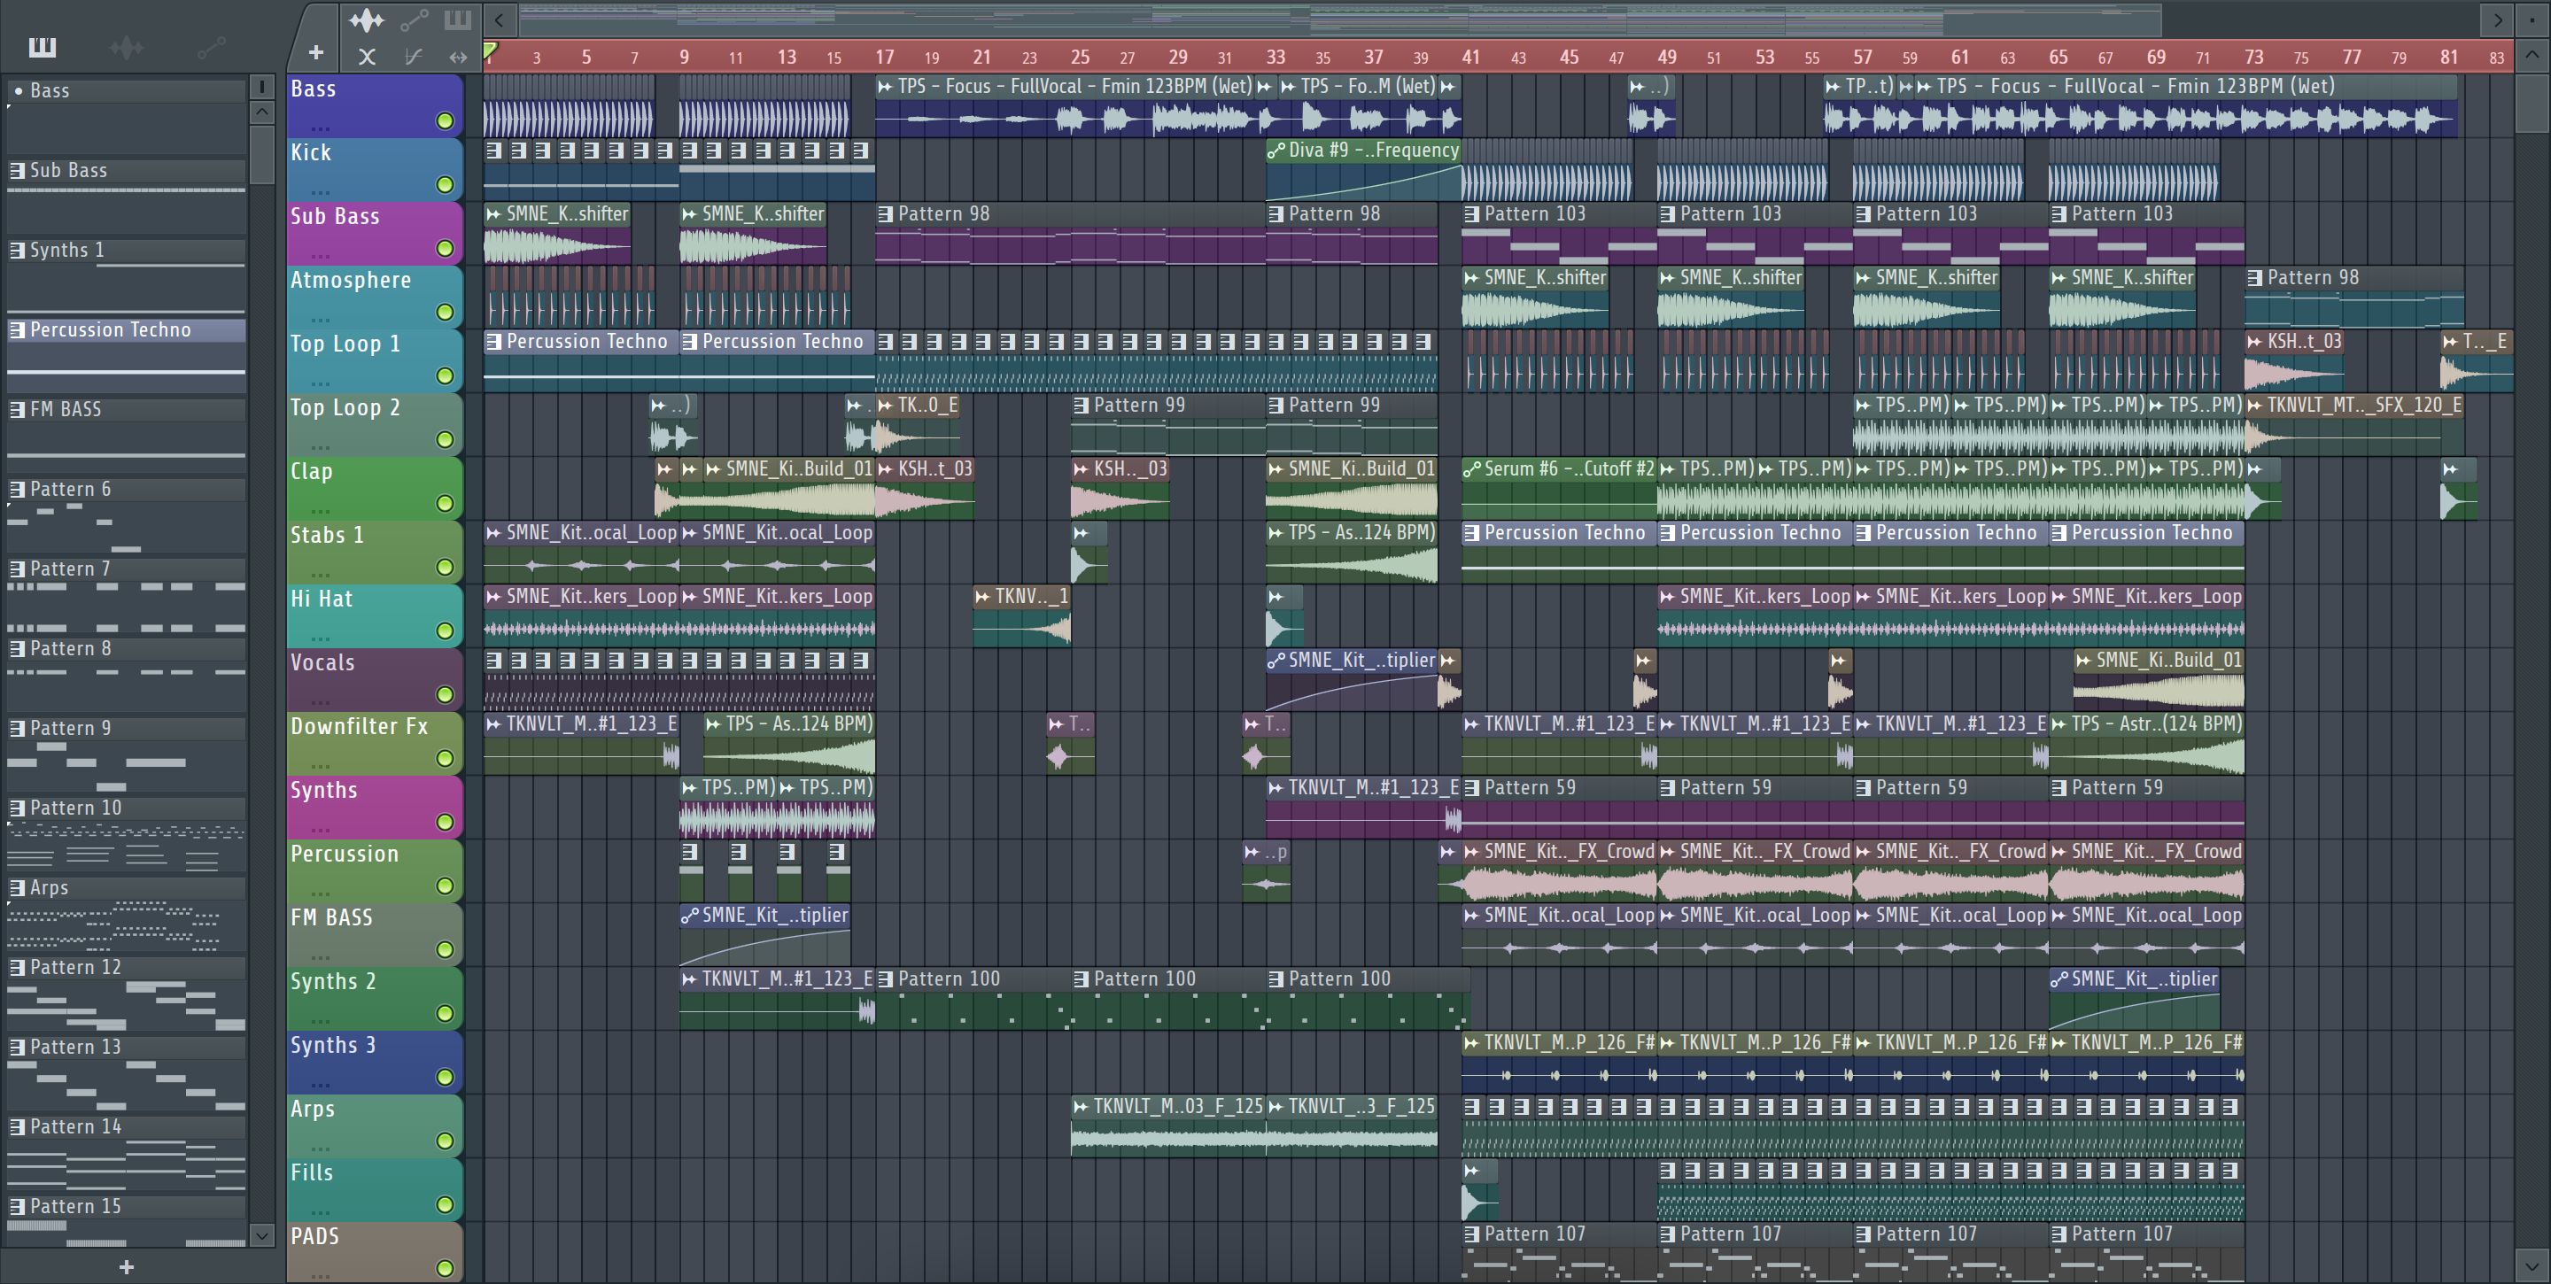
Task: Click the picker scrollbar up arrow
Action: coord(262,112)
